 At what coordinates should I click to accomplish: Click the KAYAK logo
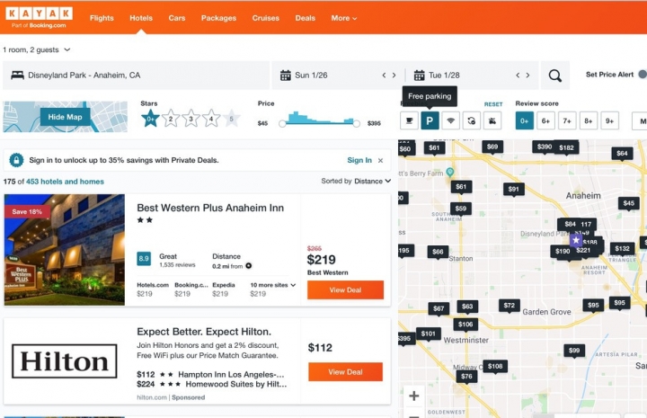coord(39,16)
